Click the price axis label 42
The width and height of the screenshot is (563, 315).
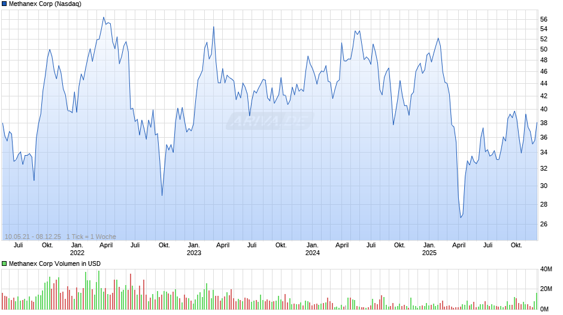(544, 96)
